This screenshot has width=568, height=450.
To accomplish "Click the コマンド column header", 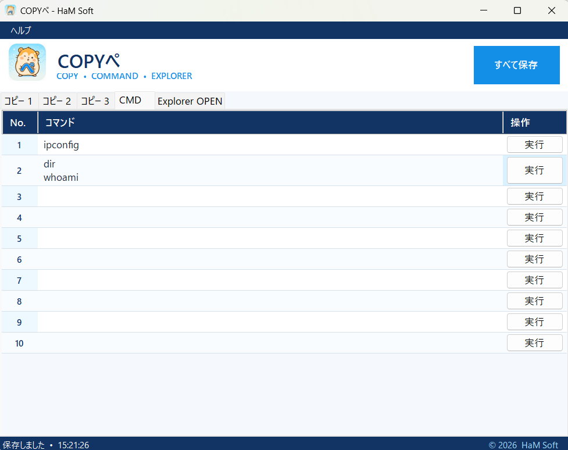I will tap(270, 123).
